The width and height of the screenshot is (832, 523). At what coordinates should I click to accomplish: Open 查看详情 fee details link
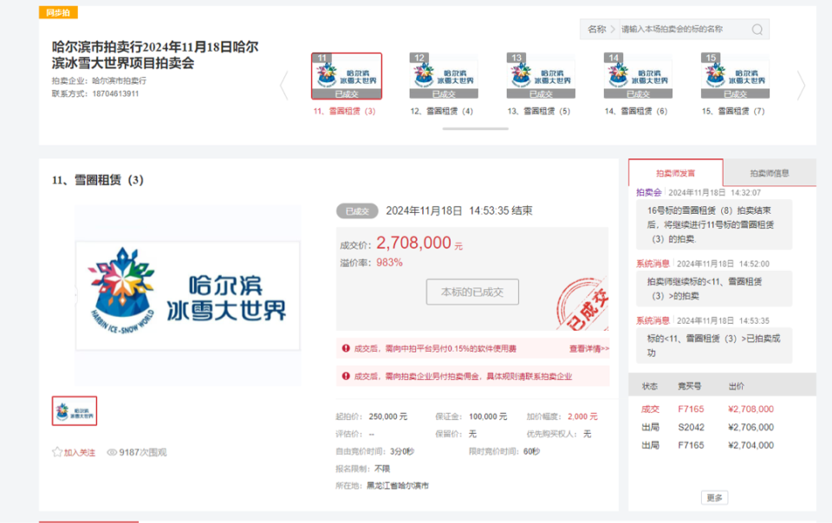point(589,349)
